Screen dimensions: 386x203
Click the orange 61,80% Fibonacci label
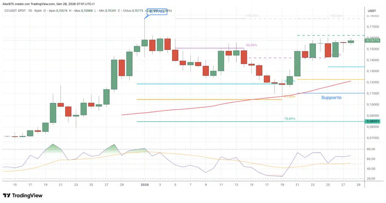289,97
